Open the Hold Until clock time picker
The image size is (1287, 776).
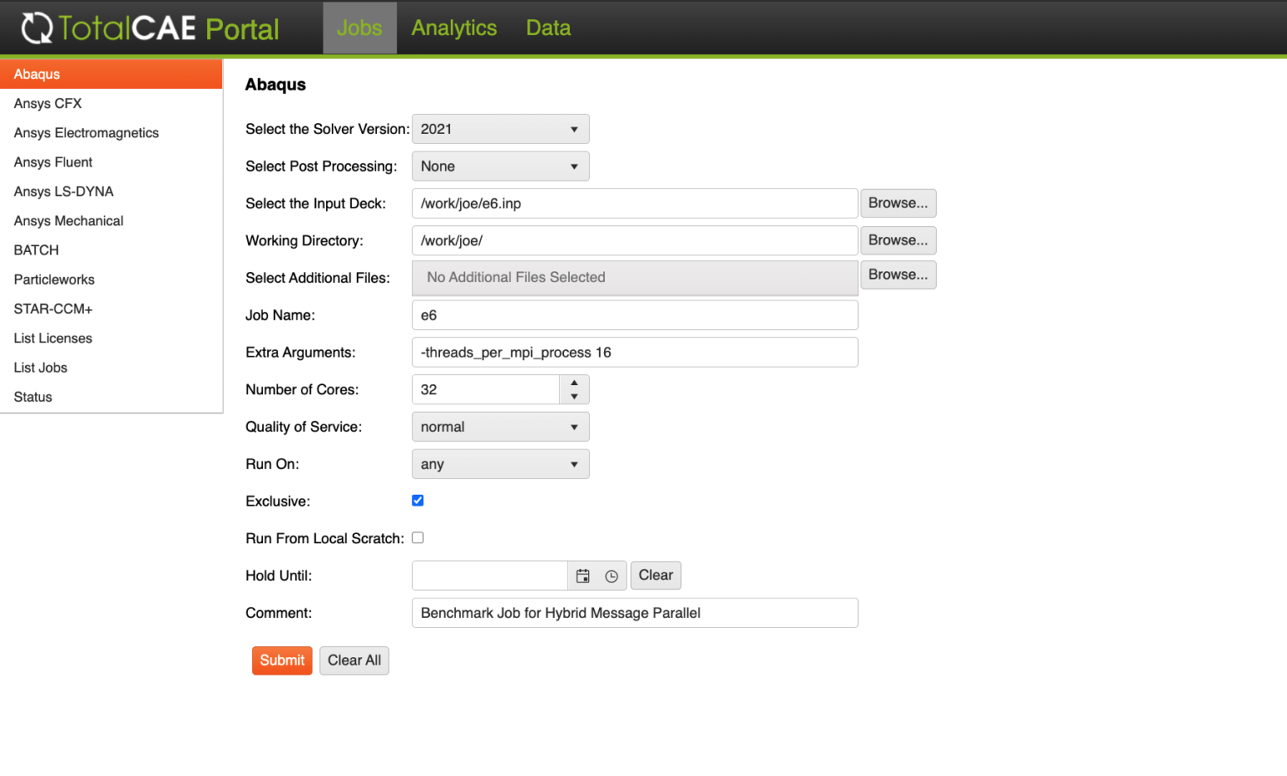pyautogui.click(x=612, y=576)
